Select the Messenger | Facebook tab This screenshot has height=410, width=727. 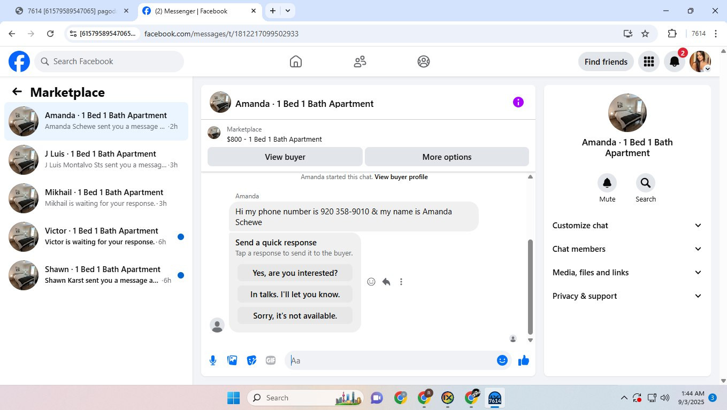tap(199, 11)
